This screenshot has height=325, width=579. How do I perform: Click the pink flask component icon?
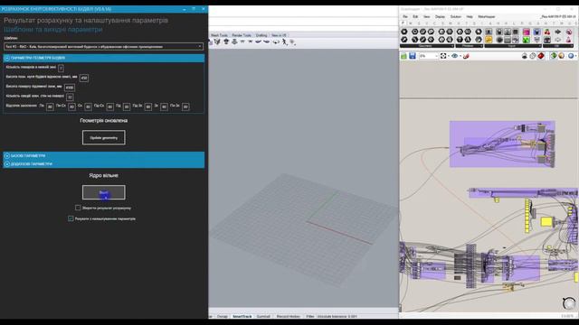(x=569, y=40)
